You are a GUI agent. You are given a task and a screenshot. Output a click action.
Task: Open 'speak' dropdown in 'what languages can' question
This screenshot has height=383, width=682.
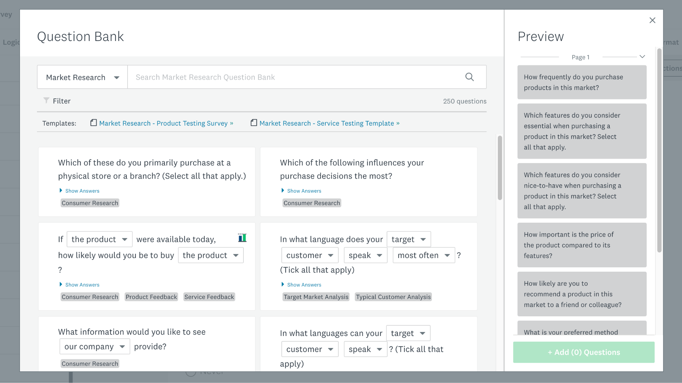(366, 349)
